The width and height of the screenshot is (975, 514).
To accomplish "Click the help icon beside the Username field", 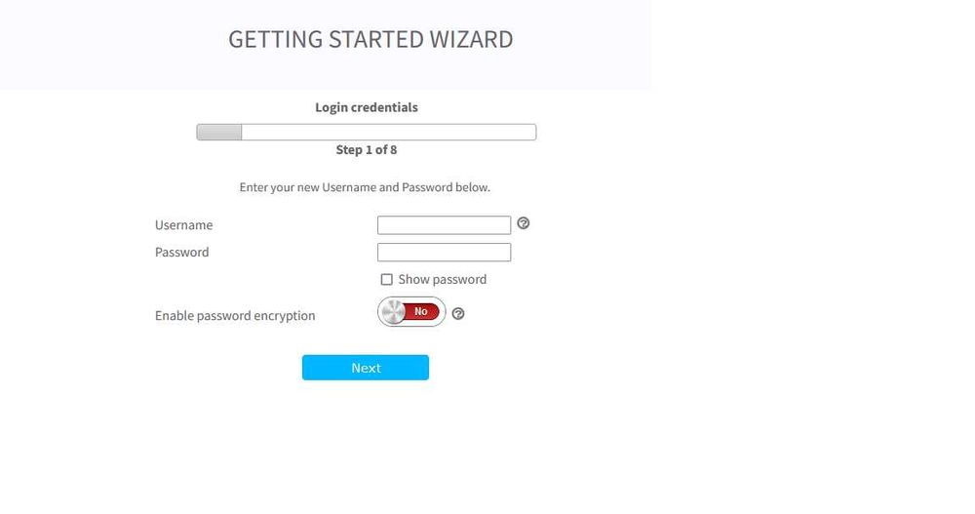I will point(524,222).
